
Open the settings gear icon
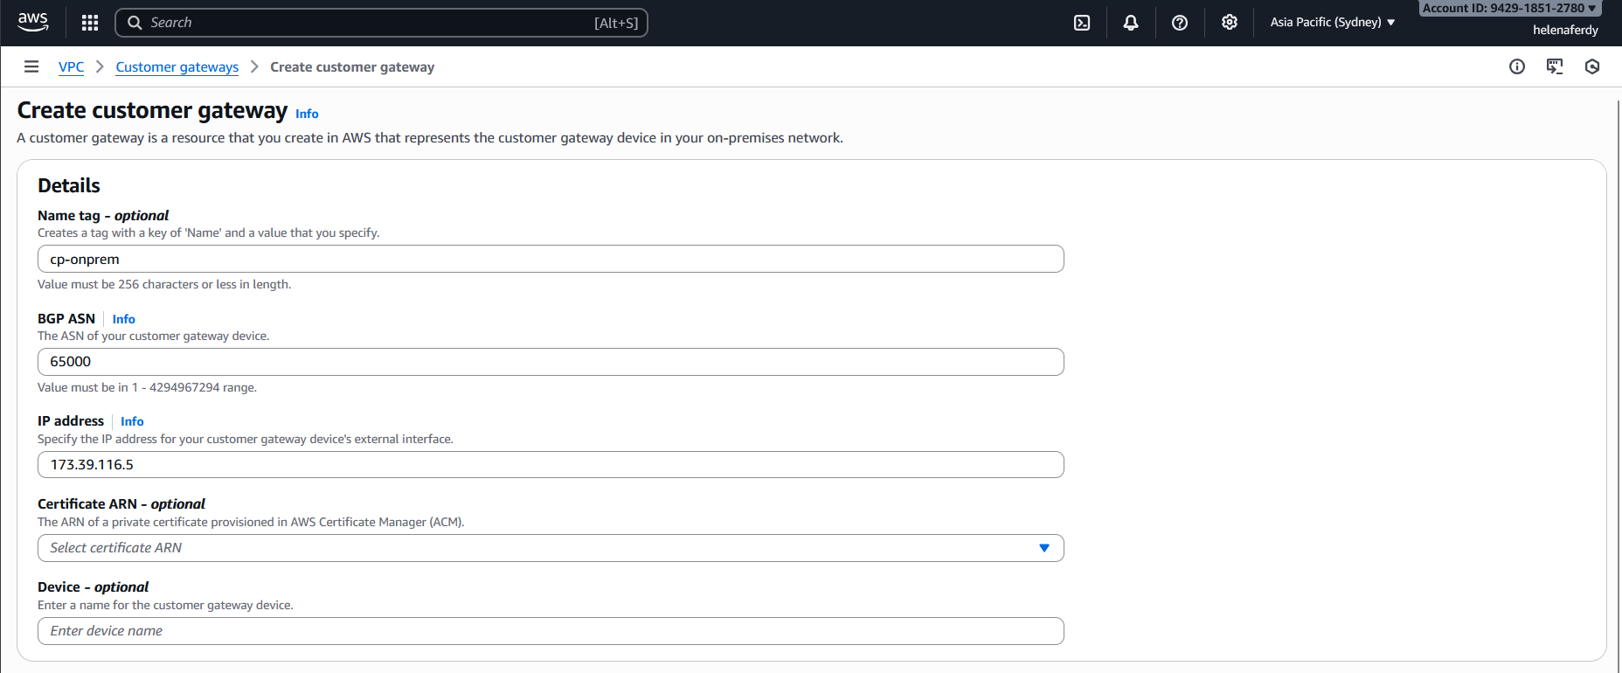pyautogui.click(x=1230, y=23)
